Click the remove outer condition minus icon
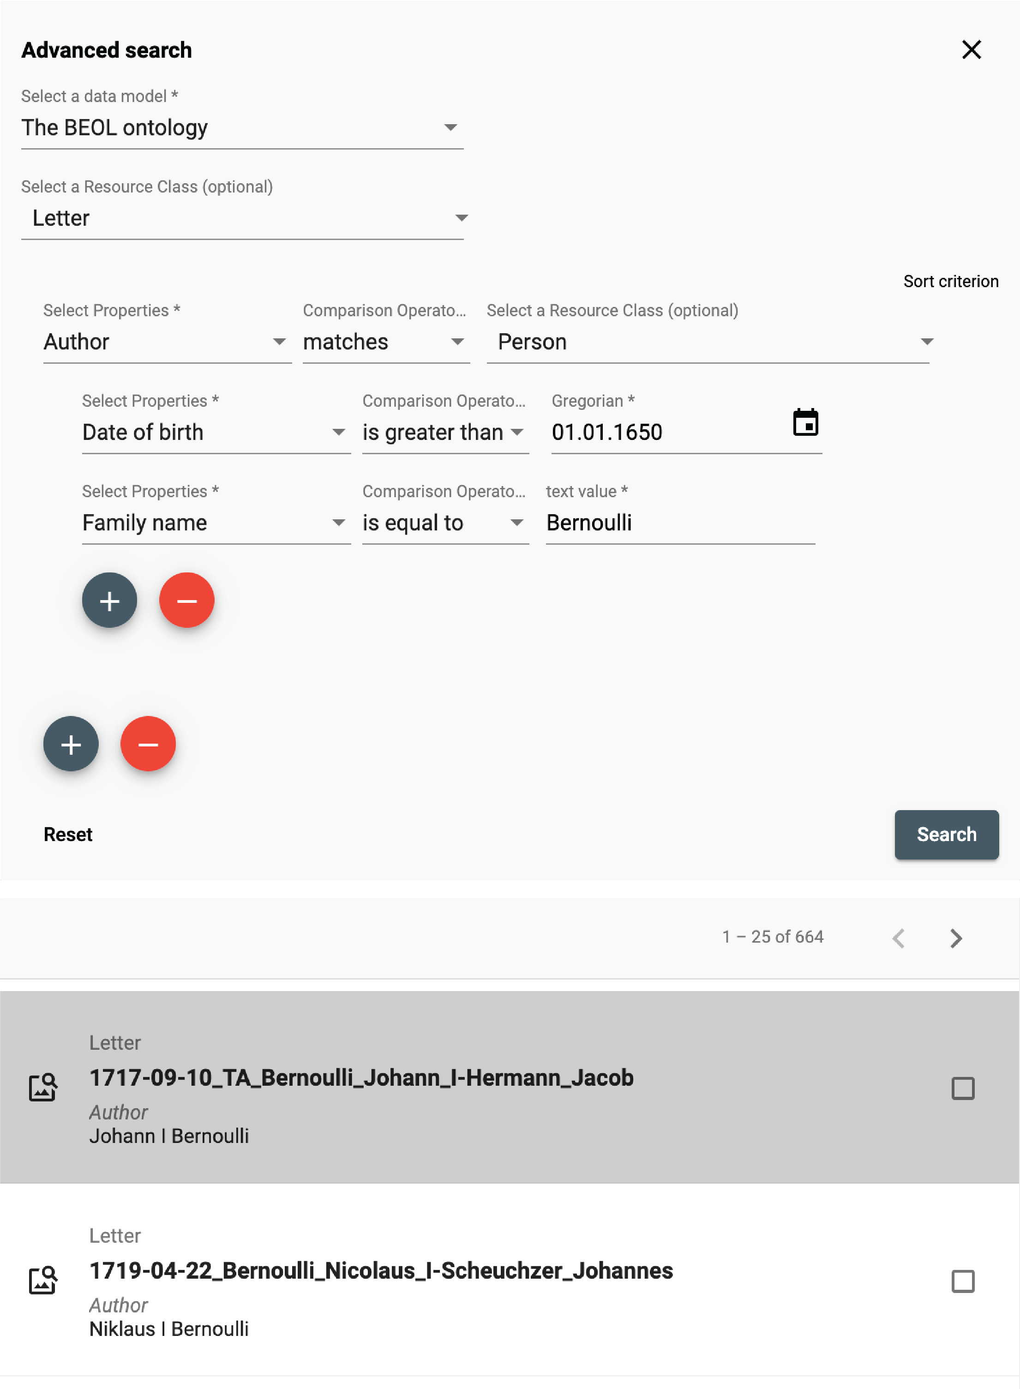 click(148, 744)
